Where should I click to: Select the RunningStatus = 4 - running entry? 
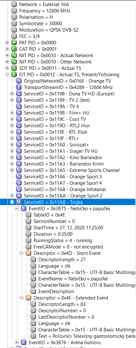click(x=63, y=241)
